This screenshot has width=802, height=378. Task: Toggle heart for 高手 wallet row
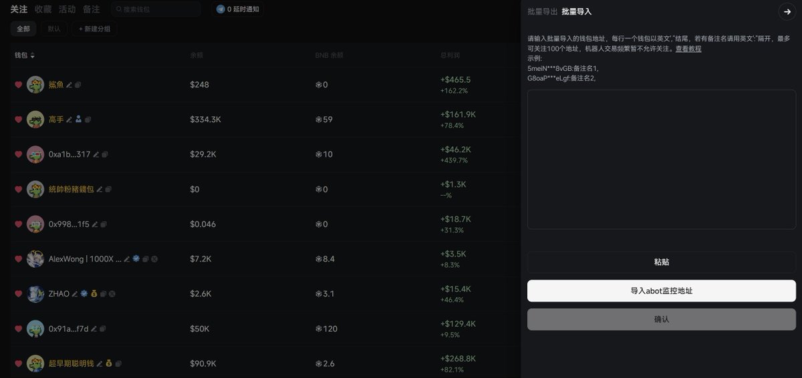18,120
